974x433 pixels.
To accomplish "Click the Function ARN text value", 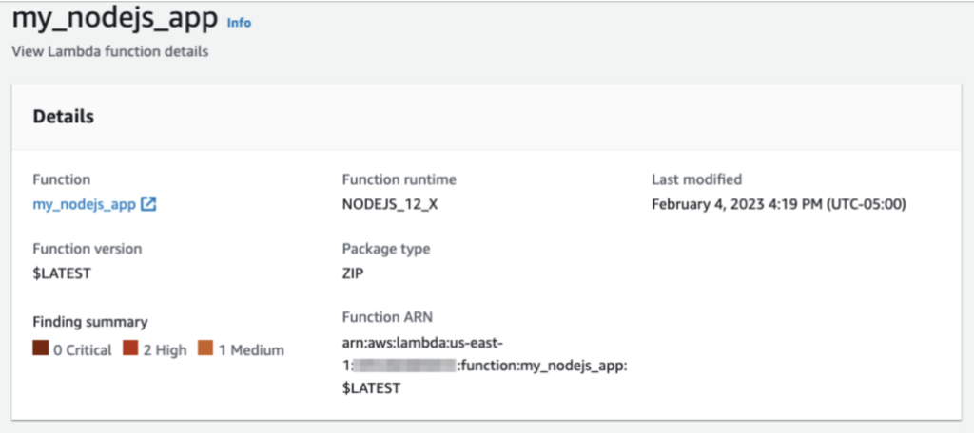I will (484, 366).
